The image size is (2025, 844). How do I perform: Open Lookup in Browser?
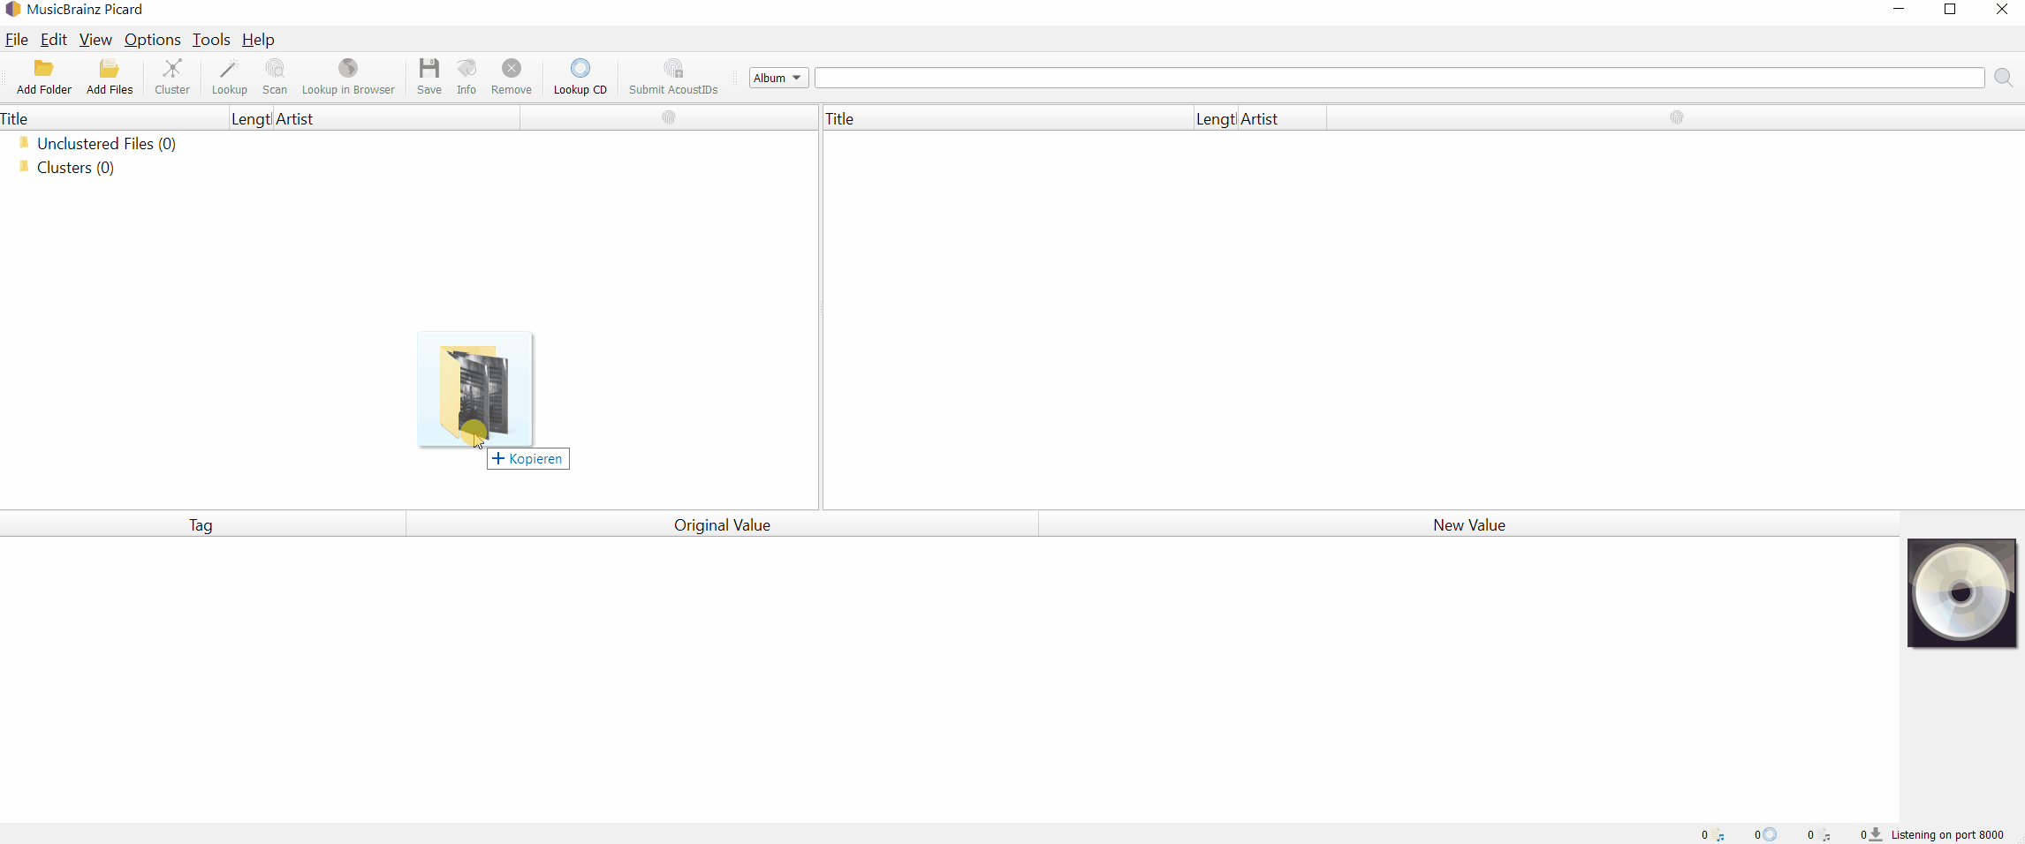tap(348, 69)
